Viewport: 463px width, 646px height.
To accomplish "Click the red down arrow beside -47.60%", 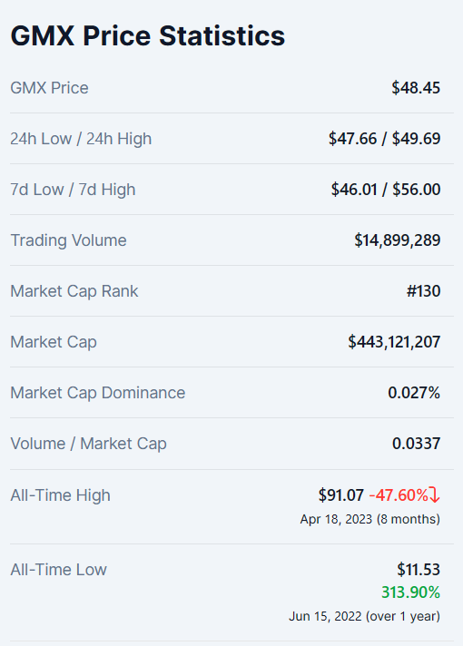I will pyautogui.click(x=435, y=494).
